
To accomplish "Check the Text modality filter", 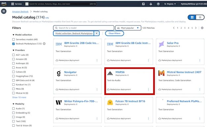I will tap(14, 121).
